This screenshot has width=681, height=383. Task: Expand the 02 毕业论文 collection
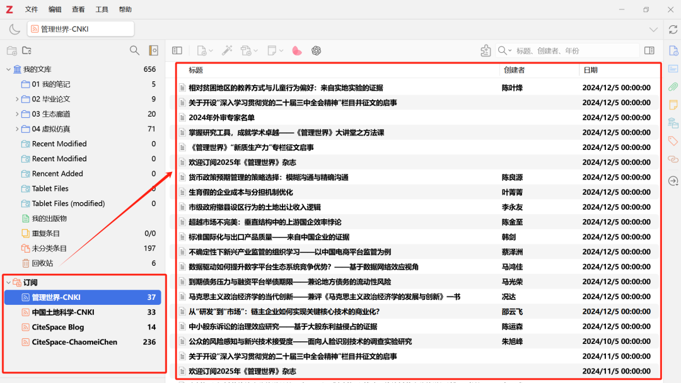pos(17,99)
